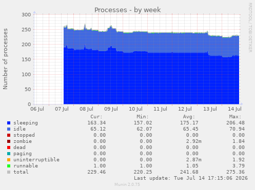Image resolution: width=255 pixels, height=190 pixels.
Task: Click the 'Avg:' column header
Action: pyautogui.click(x=189, y=117)
